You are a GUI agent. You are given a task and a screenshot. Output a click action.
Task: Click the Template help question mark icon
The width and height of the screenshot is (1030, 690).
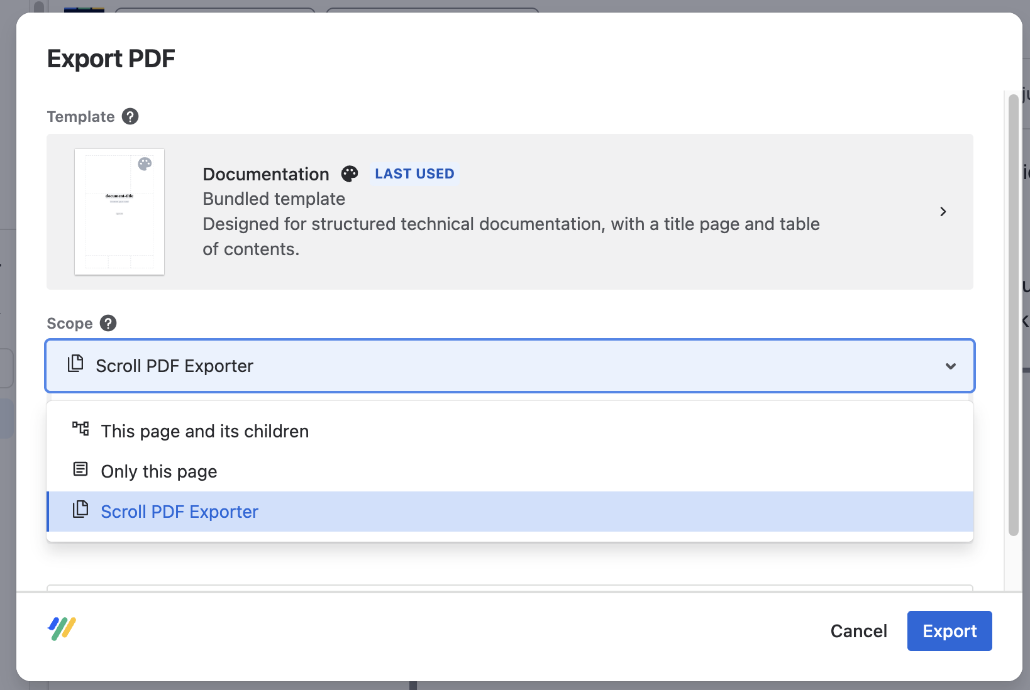pyautogui.click(x=130, y=116)
